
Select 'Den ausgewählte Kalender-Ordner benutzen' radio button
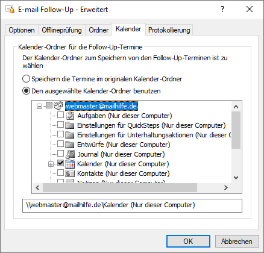(x=26, y=91)
